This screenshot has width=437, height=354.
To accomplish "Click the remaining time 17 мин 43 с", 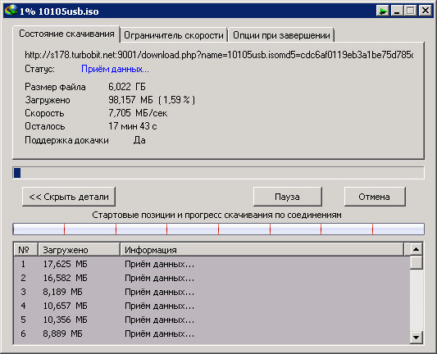I will pyautogui.click(x=133, y=126).
